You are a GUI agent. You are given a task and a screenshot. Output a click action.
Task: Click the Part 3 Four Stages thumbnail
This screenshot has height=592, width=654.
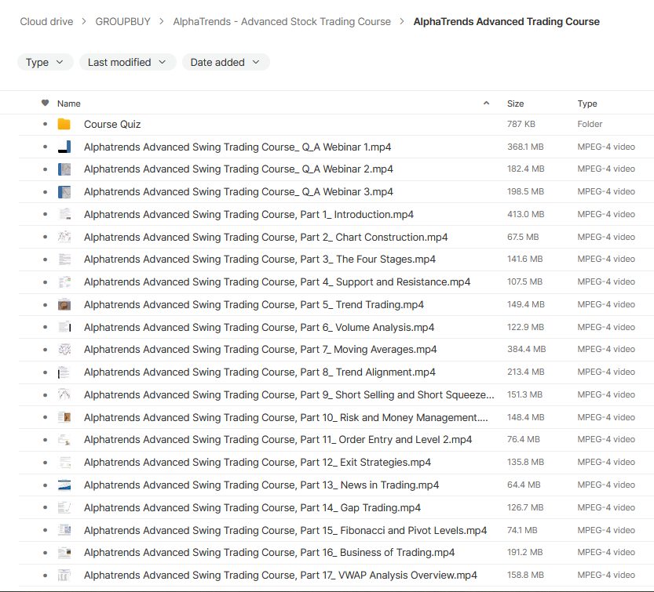[64, 259]
